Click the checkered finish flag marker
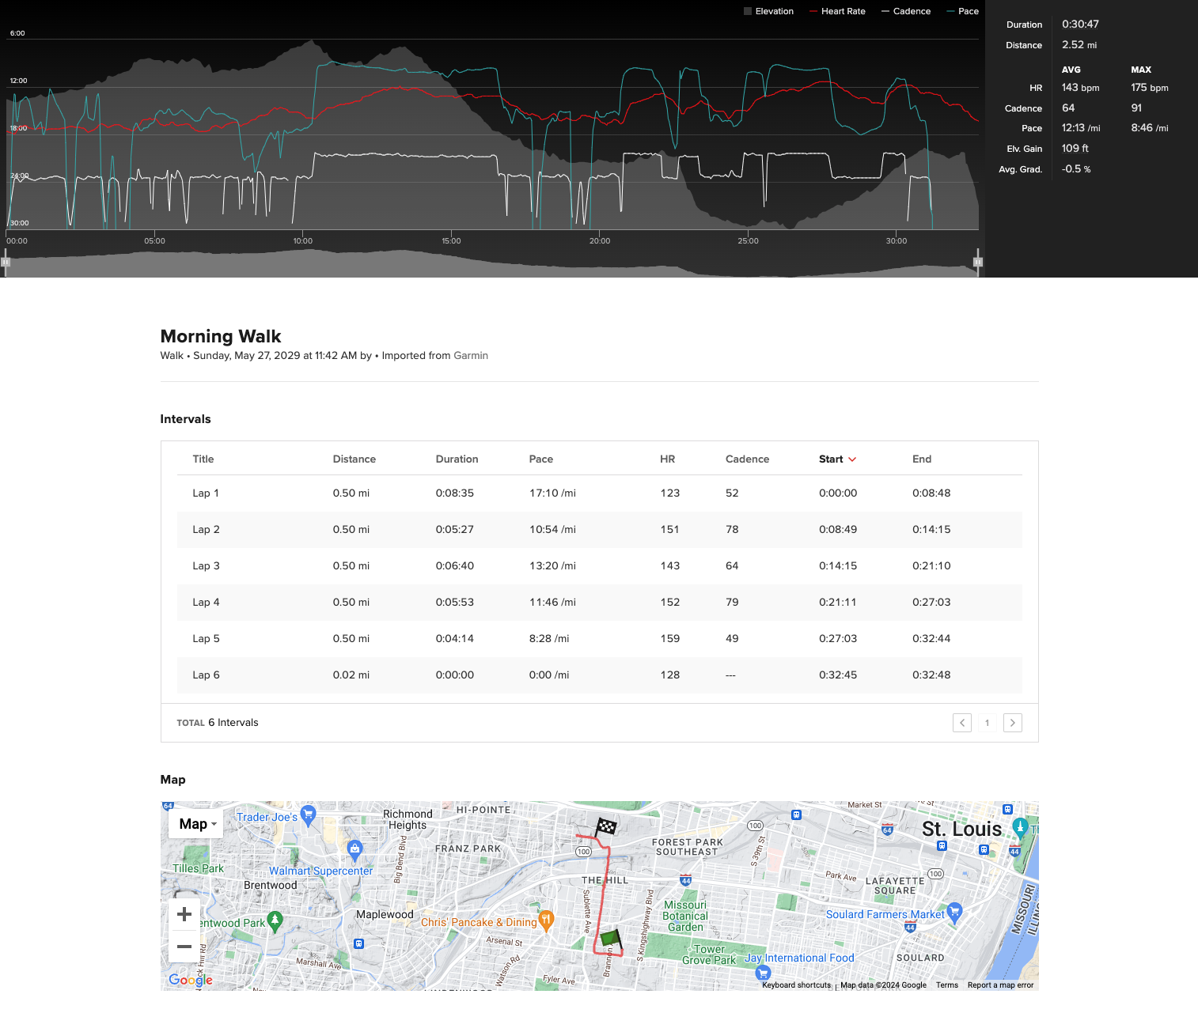The width and height of the screenshot is (1198, 1013). click(x=605, y=826)
